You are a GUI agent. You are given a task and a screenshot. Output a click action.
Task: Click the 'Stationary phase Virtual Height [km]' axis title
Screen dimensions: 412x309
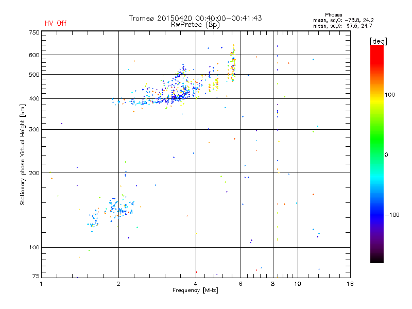[23, 154]
